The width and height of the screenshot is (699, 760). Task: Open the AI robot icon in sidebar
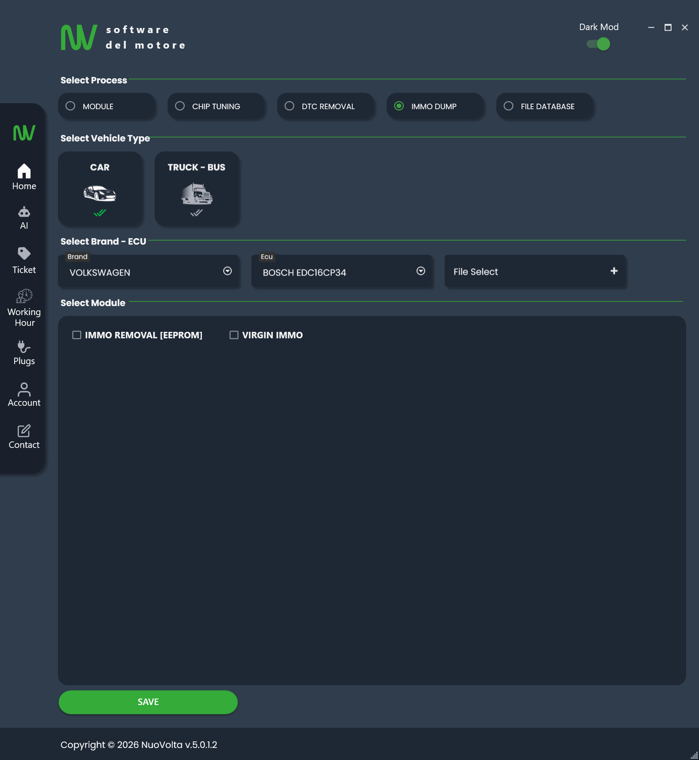point(24,212)
